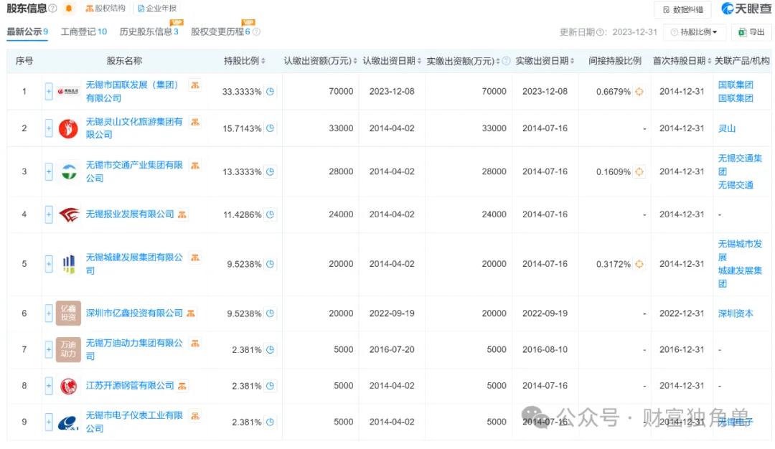Image resolution: width=775 pixels, height=449 pixels.
Task: Click indirect holding detail icon beside 0.1609%
Action: [x=639, y=172]
